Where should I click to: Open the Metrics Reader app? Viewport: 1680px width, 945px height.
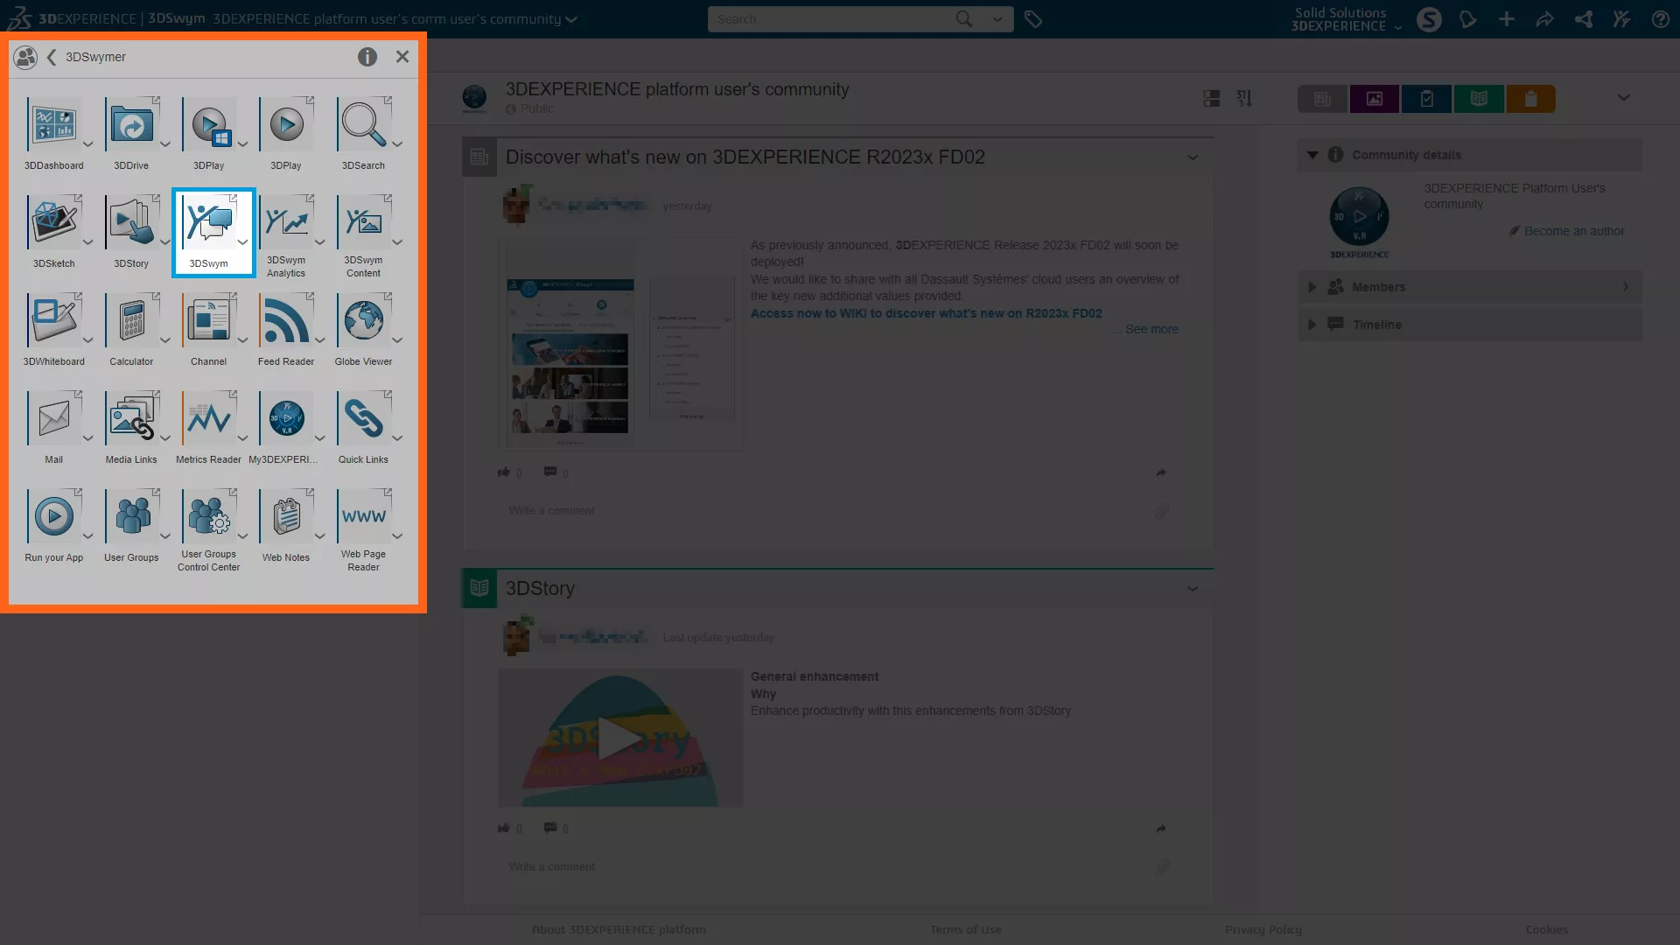(x=208, y=420)
